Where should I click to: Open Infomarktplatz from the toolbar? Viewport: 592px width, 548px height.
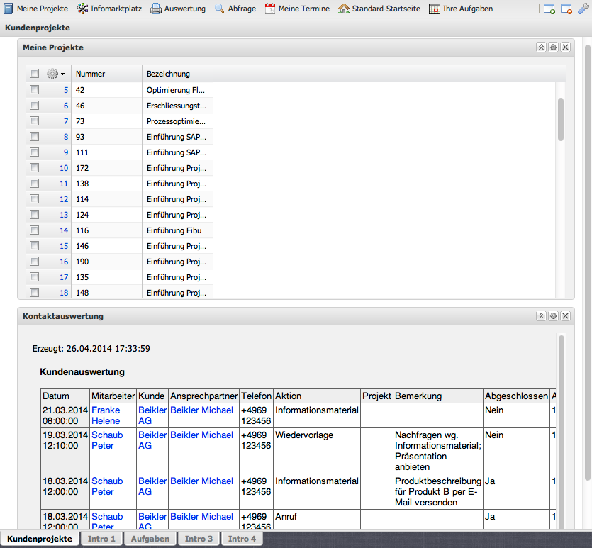(x=108, y=9)
